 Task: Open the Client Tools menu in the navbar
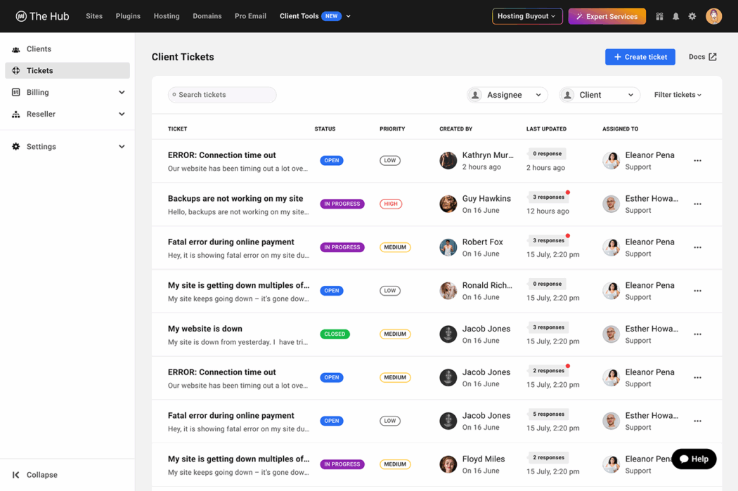tap(298, 15)
